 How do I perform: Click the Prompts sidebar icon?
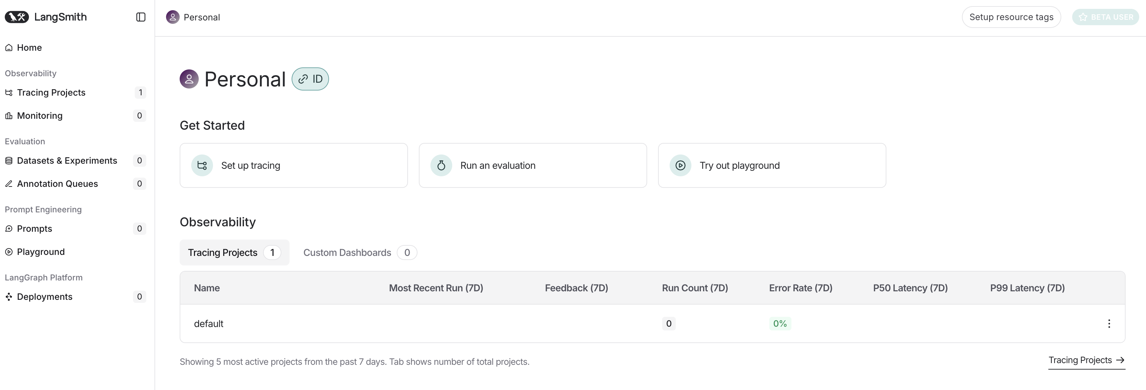pos(9,229)
